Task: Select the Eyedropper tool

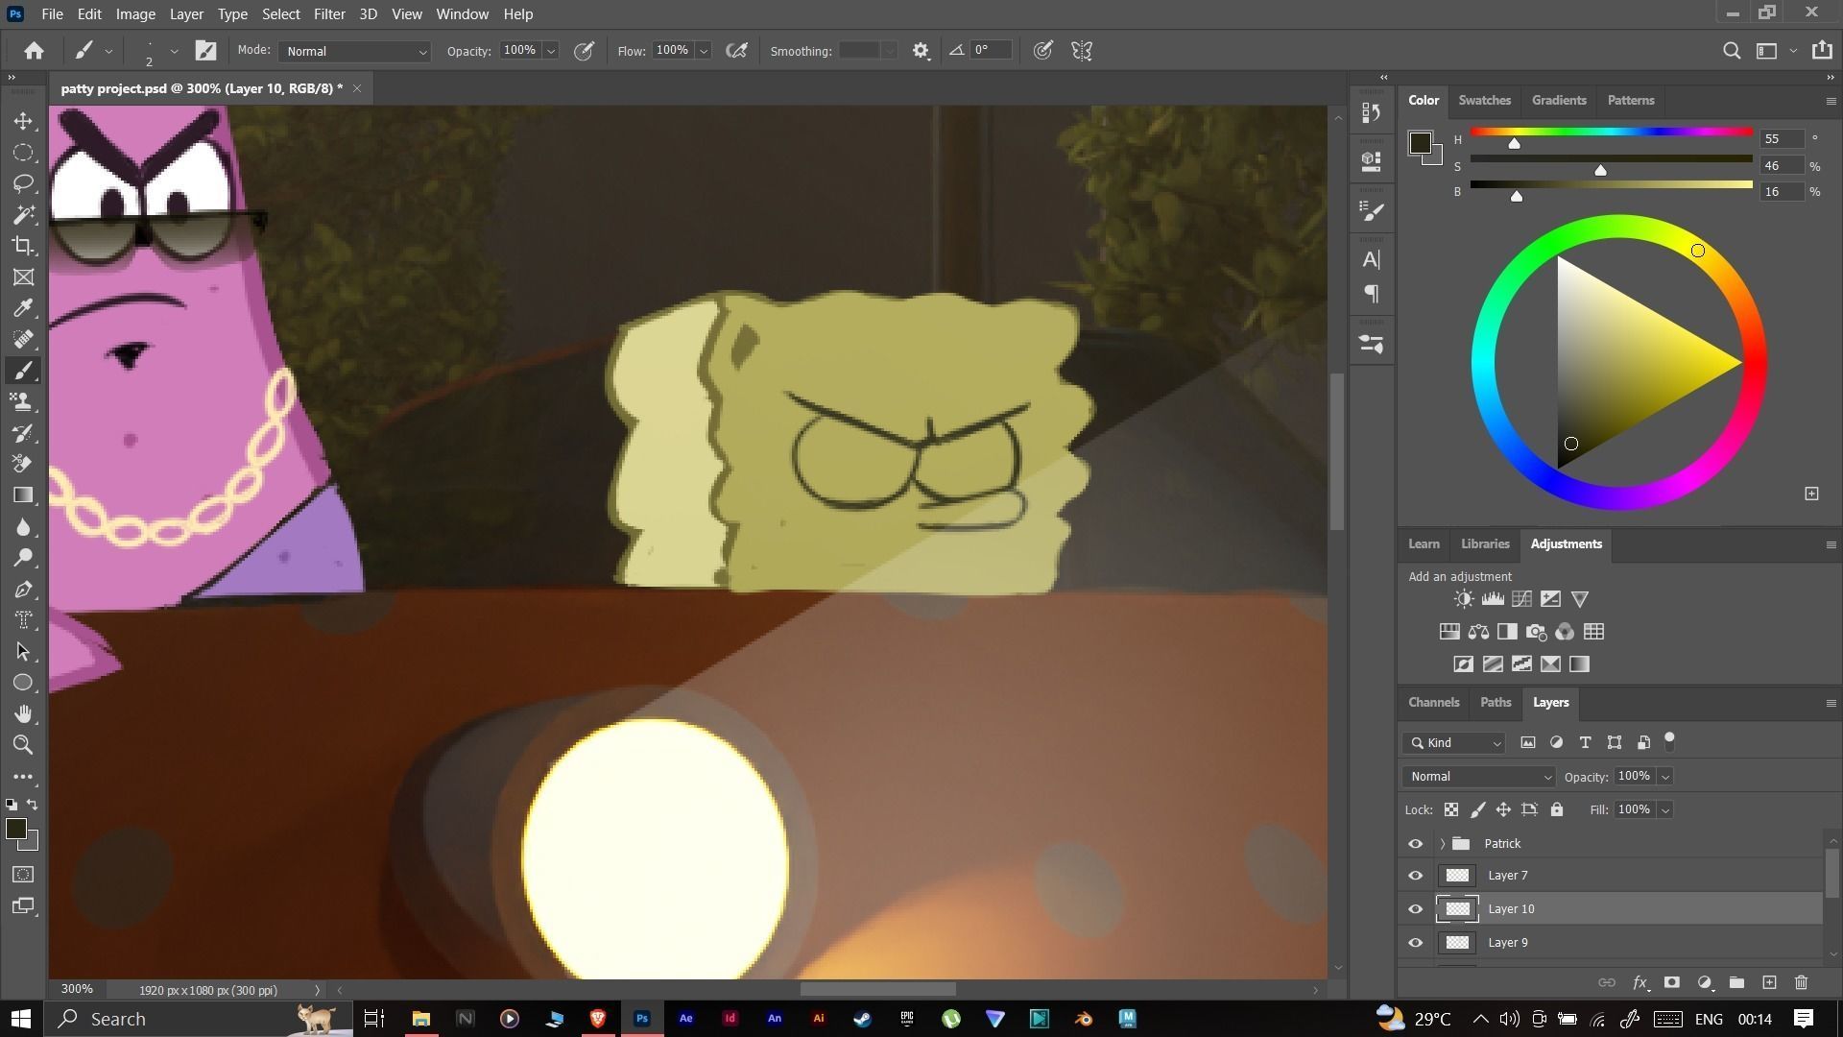Action: (24, 308)
